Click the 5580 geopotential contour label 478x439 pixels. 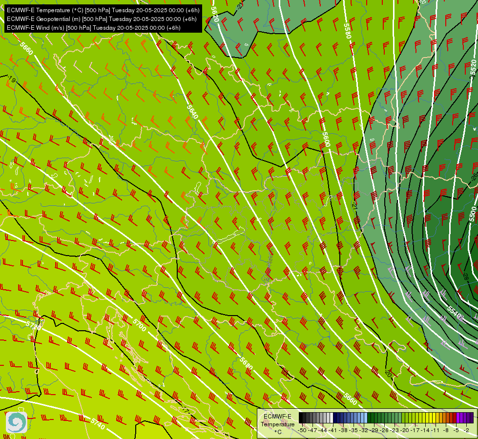(348, 31)
